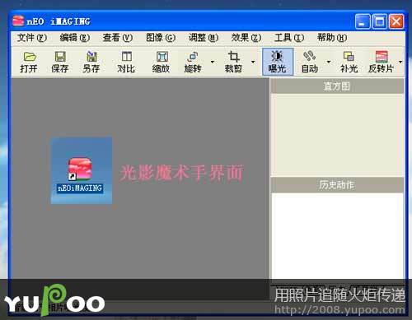Apply the 补光 fill light tool
The height and width of the screenshot is (320, 412).
[x=349, y=62]
